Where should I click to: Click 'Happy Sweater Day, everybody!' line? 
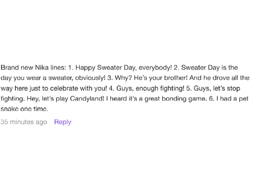(x=124, y=68)
